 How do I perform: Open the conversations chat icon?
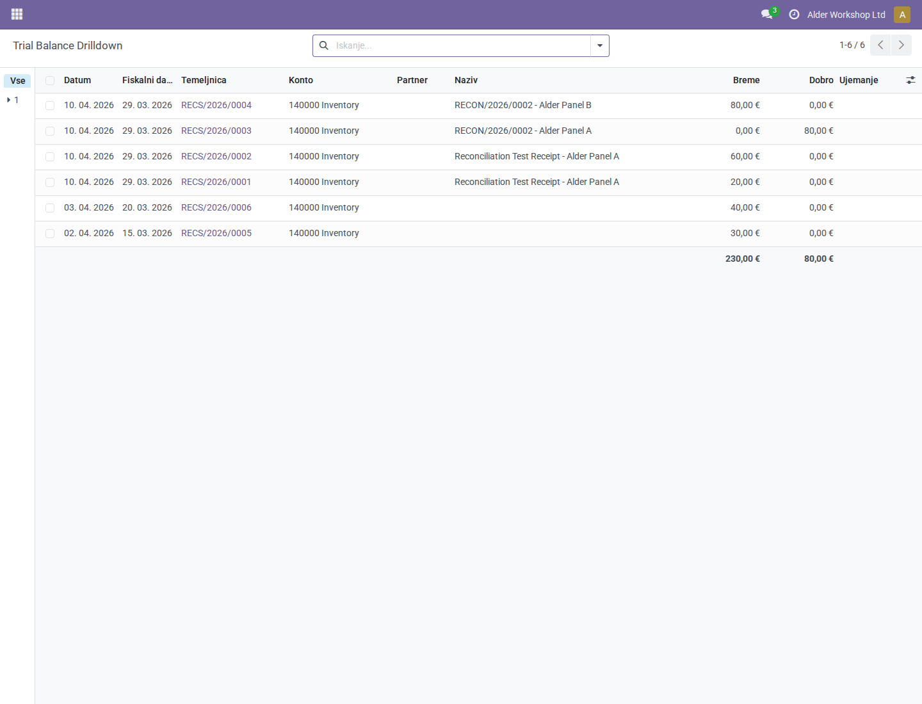click(766, 14)
